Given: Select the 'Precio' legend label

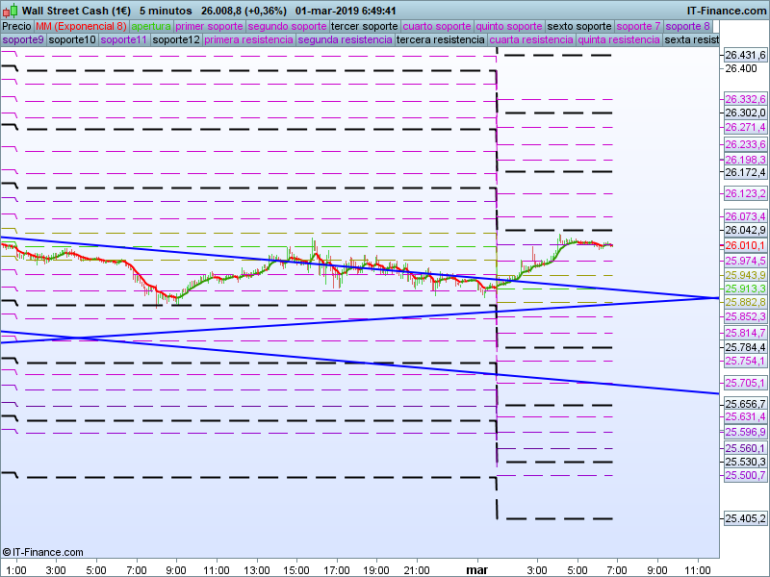Looking at the screenshot, I should [16, 26].
